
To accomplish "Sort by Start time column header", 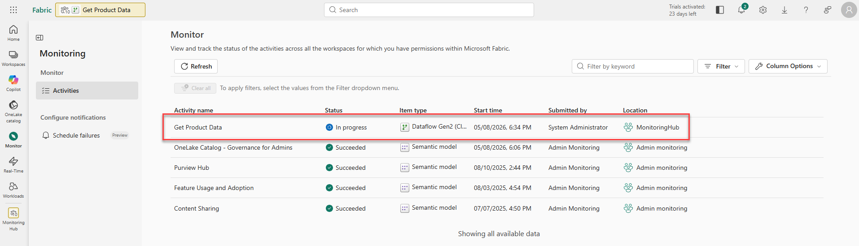I will point(488,110).
